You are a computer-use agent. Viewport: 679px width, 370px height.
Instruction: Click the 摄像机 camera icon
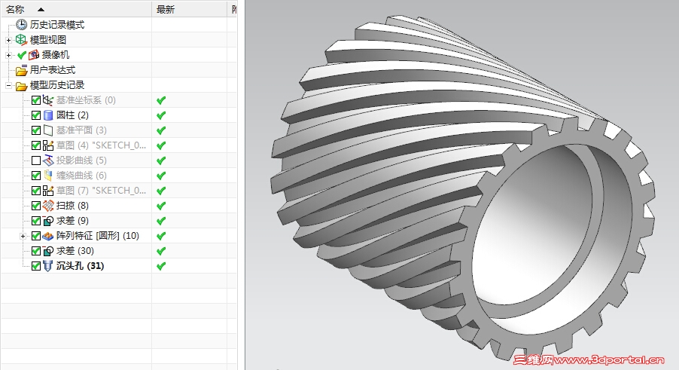(x=34, y=55)
